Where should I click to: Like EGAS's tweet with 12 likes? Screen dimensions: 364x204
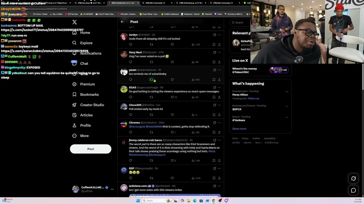pos(173,97)
